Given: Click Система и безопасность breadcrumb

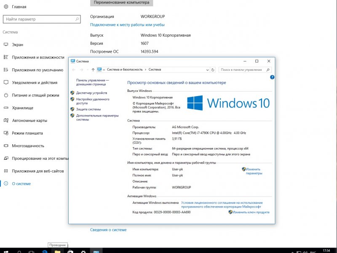Looking at the screenshot, I should pyautogui.click(x=125, y=70).
